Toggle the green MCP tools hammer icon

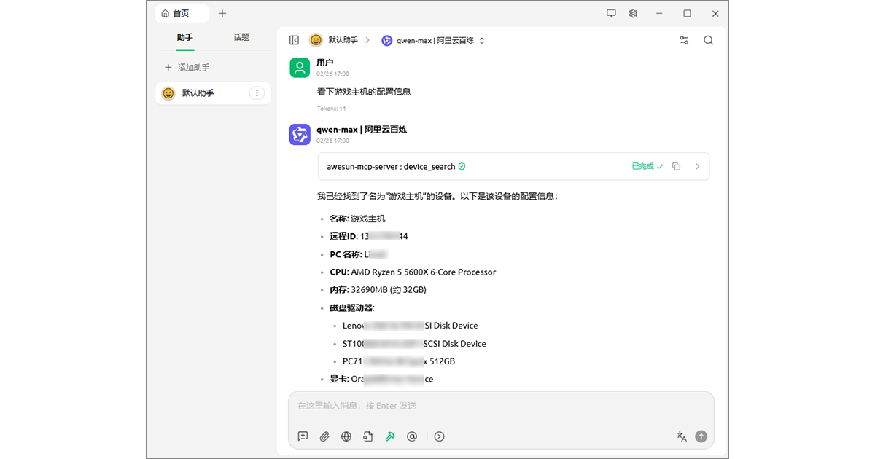(x=390, y=436)
